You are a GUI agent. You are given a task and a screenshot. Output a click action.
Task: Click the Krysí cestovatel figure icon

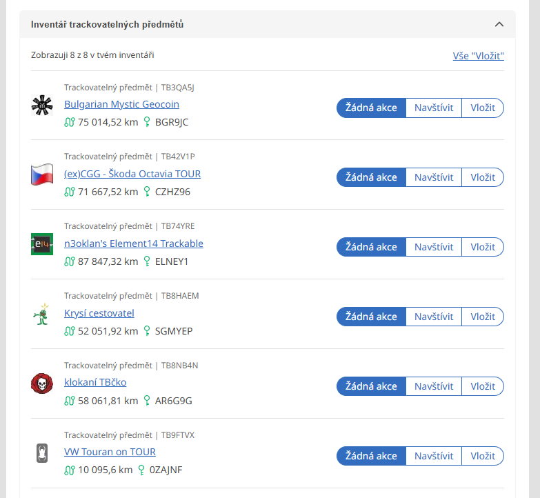42,314
